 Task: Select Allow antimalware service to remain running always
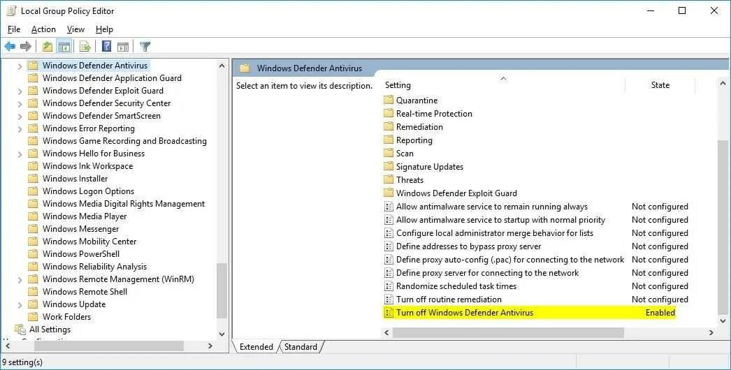[x=492, y=207]
